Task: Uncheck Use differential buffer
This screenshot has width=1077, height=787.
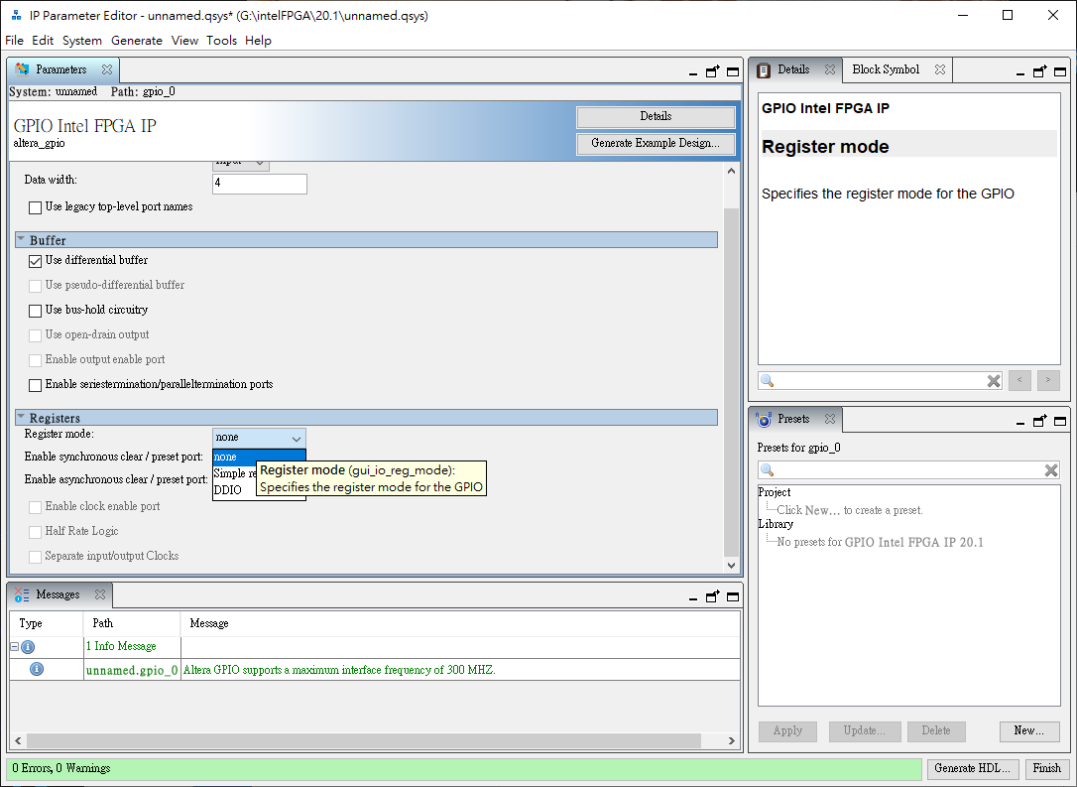Action: [x=36, y=261]
